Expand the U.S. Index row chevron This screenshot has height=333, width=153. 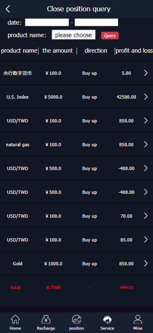point(146,97)
